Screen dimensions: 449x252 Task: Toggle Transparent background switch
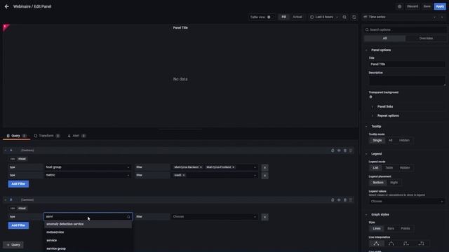click(371, 97)
